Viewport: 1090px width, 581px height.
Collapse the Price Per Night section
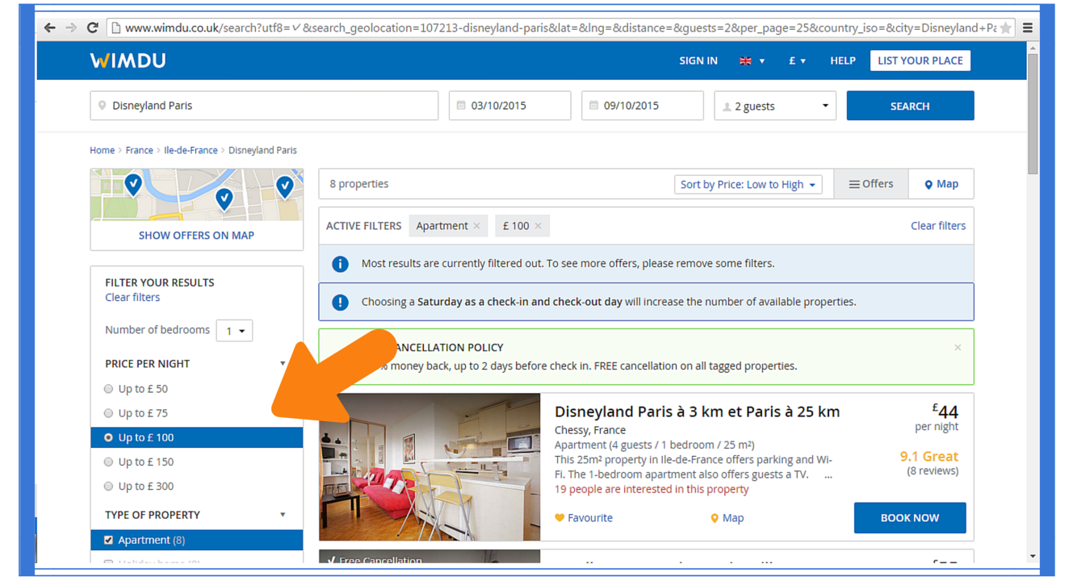click(x=283, y=364)
